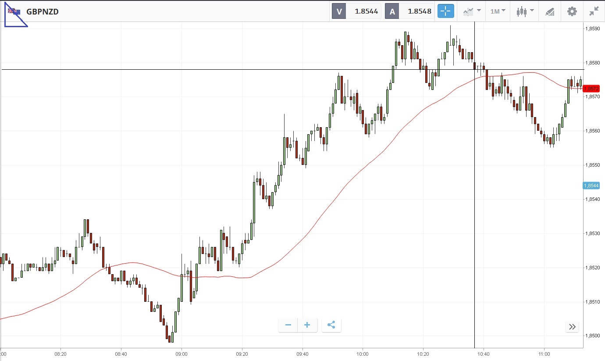605x361 pixels.
Task: Click the blue 1,8544 current price tag
Action: click(x=591, y=186)
